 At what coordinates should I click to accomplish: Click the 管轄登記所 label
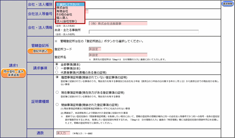[40, 46]
